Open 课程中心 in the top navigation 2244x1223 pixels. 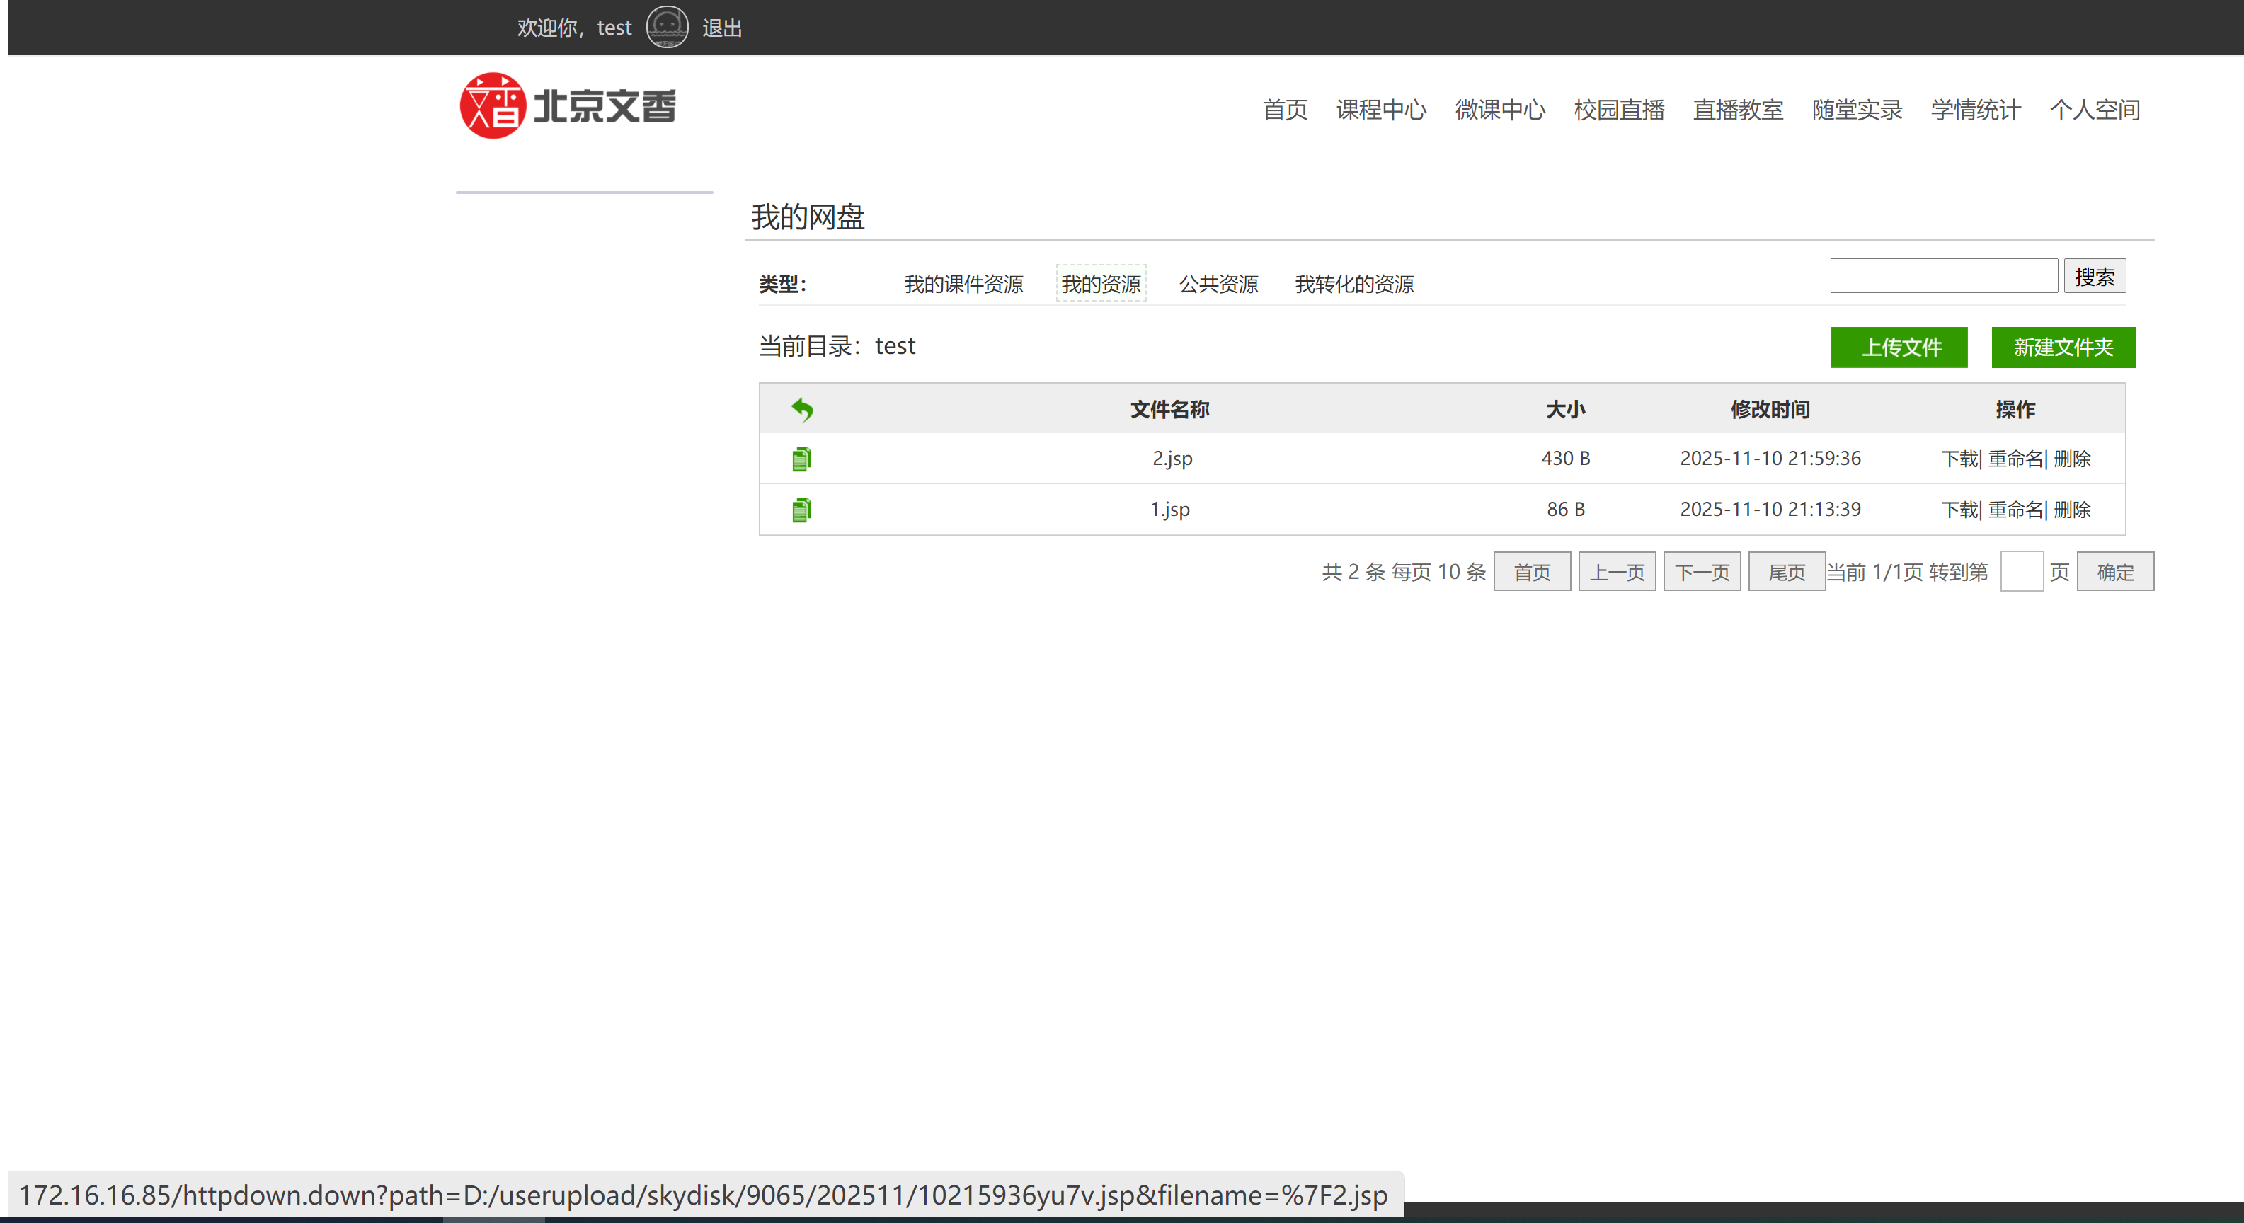(x=1380, y=110)
